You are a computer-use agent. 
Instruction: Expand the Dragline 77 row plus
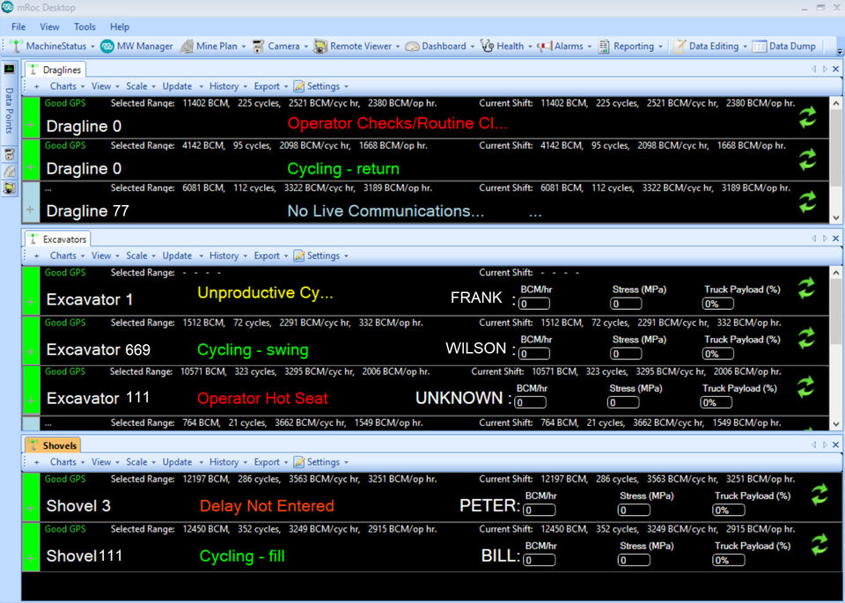click(x=31, y=210)
